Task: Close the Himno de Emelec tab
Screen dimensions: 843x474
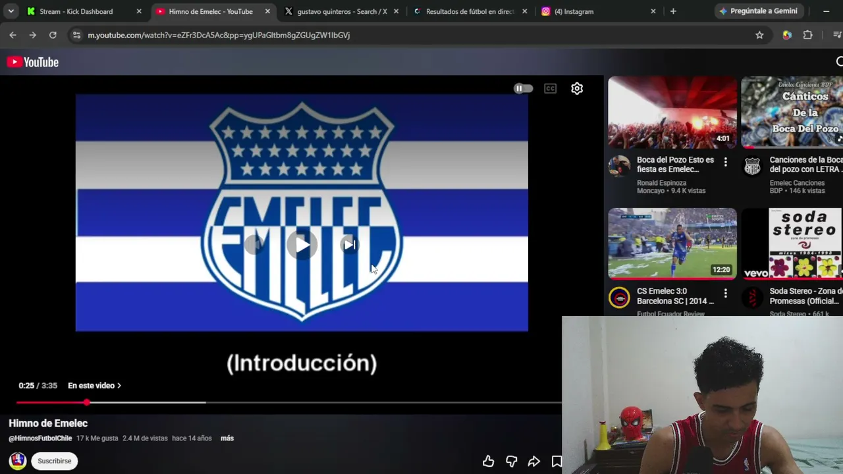Action: tap(267, 11)
